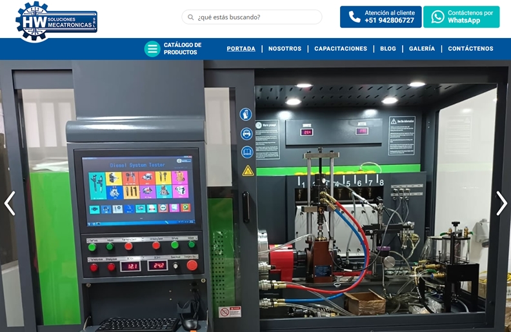Image resolution: width=511 pixels, height=332 pixels.
Task: Open the catalog hamburger menu icon
Action: 152,49
